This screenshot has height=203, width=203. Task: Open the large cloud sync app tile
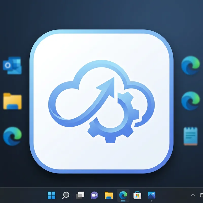pyautogui.click(x=101, y=101)
